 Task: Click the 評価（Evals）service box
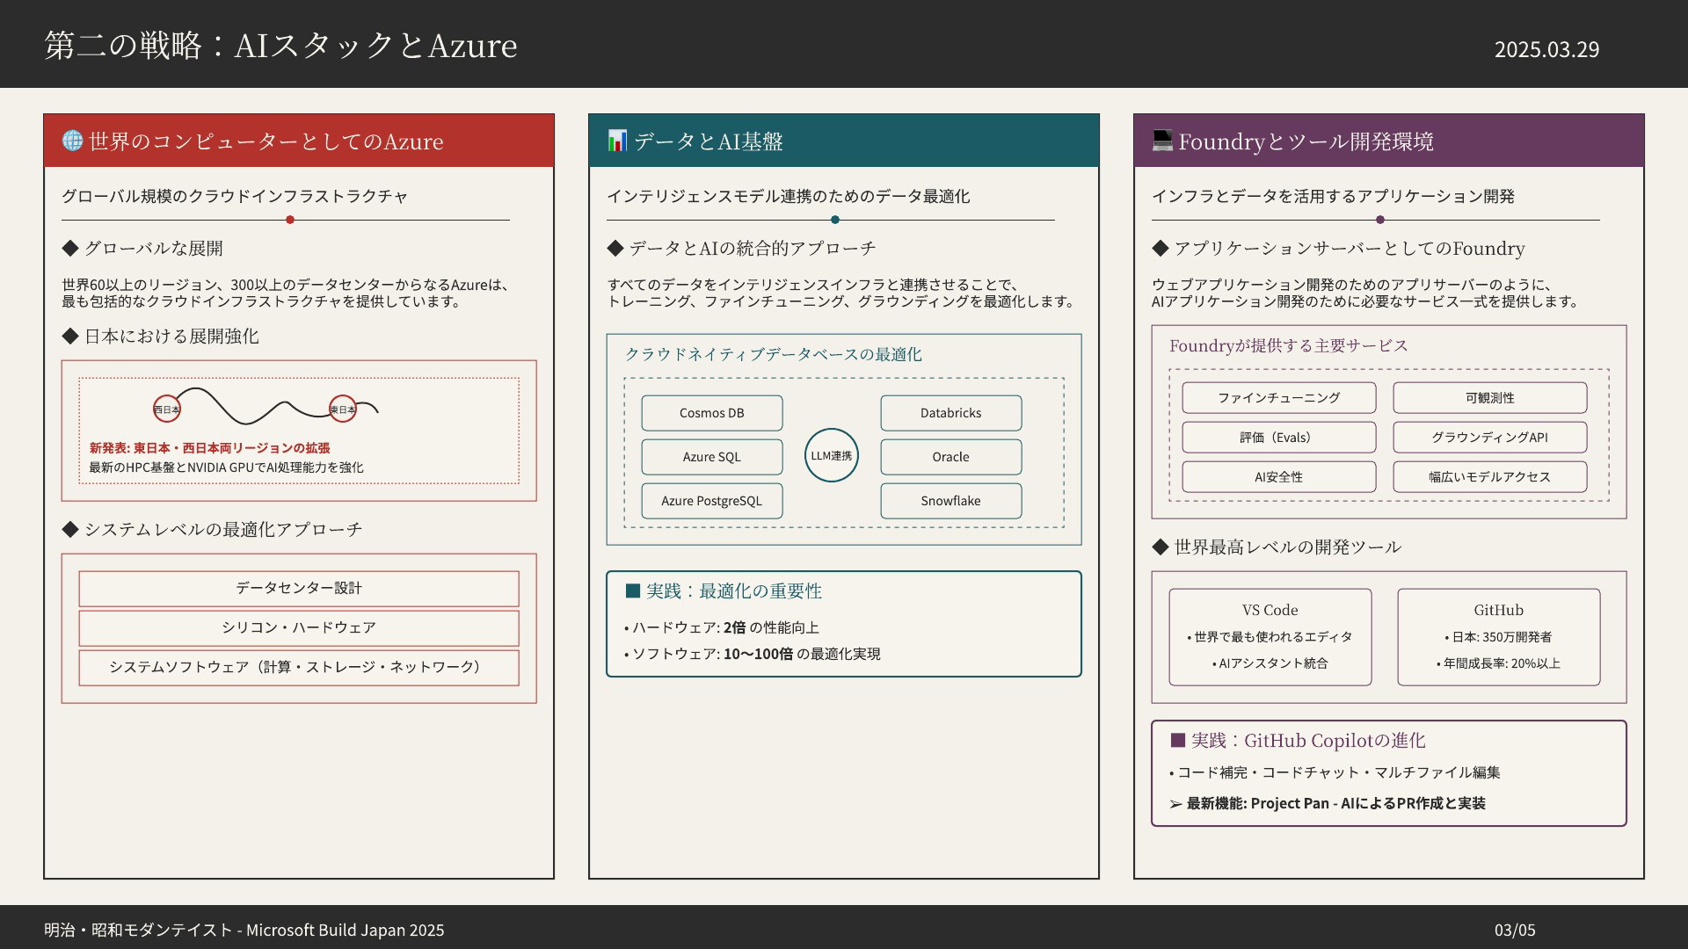click(x=1279, y=438)
